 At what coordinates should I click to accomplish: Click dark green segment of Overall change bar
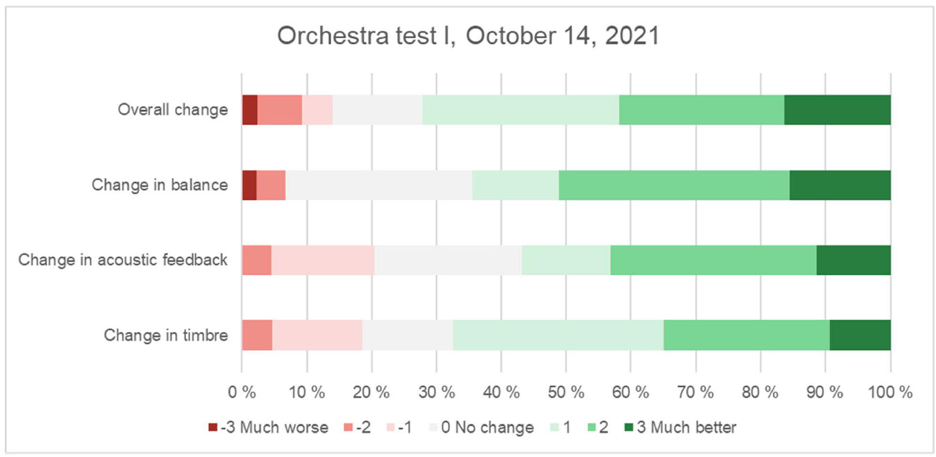point(837,110)
